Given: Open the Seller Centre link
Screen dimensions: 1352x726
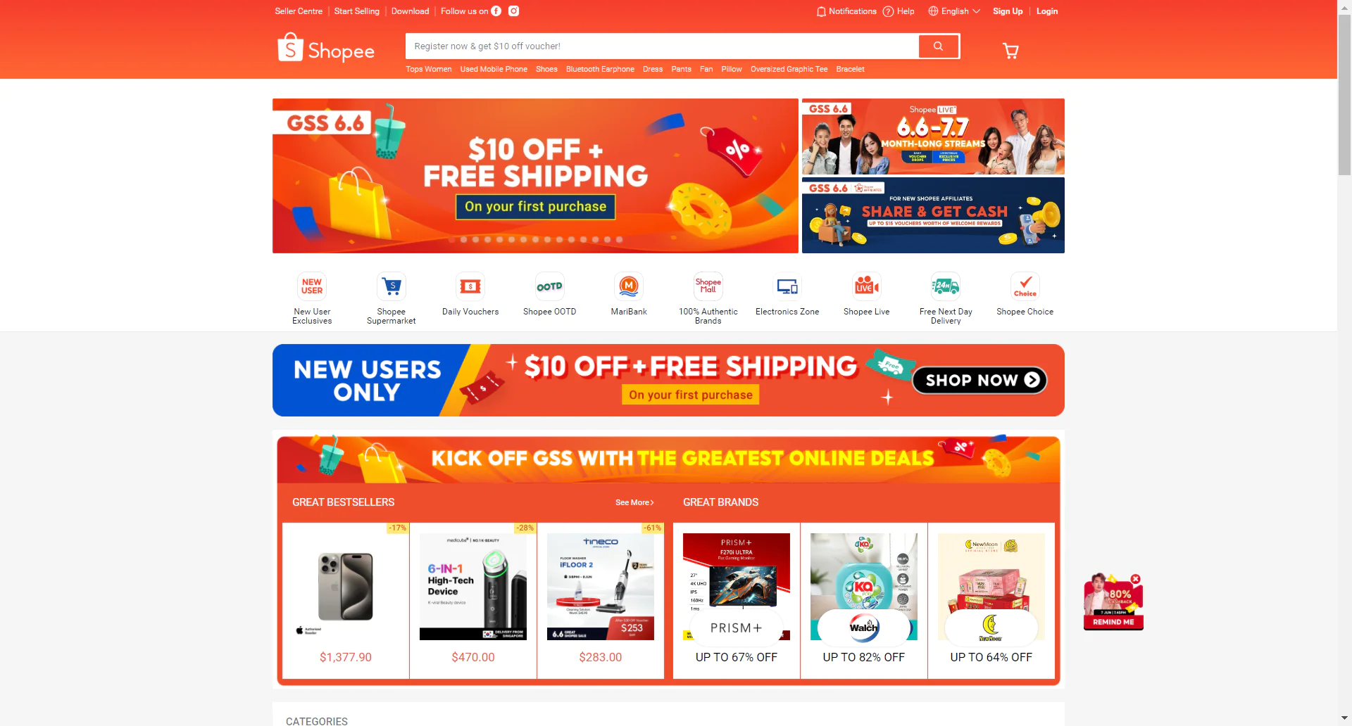Looking at the screenshot, I should click(299, 11).
